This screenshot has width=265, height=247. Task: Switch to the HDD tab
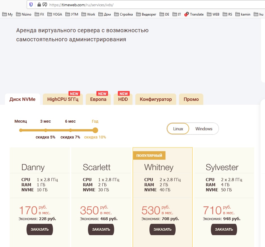pos(123,99)
